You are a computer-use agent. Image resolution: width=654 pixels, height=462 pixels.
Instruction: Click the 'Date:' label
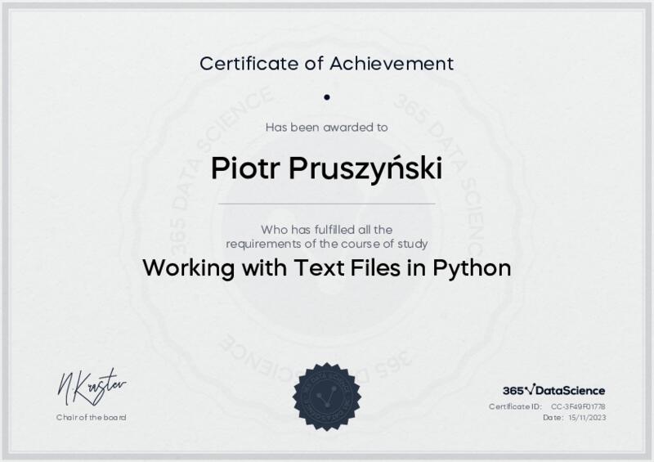tap(553, 417)
